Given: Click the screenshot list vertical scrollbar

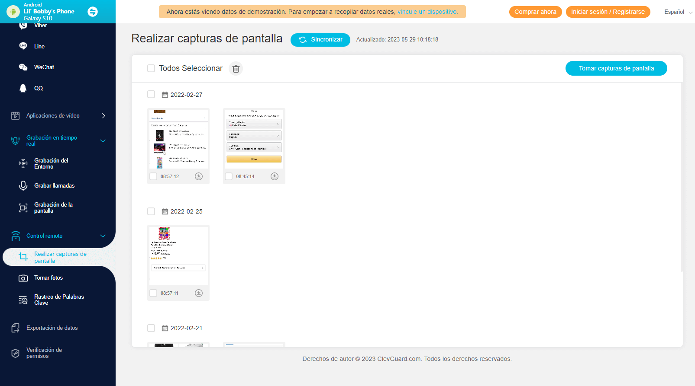Looking at the screenshot, I should click(682, 177).
